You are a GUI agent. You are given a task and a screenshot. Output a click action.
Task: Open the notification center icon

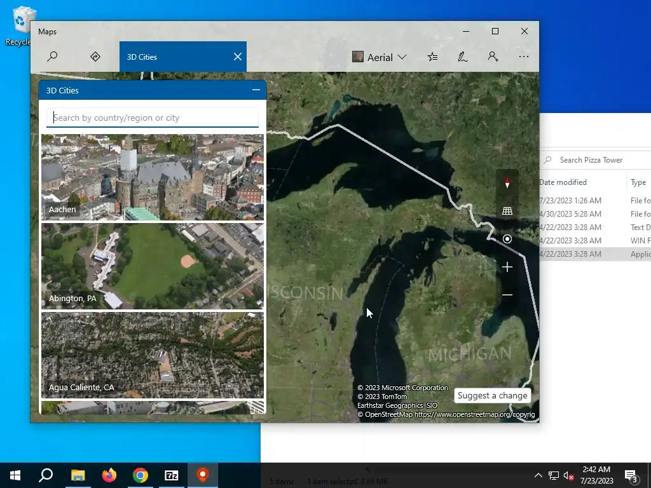(x=631, y=475)
